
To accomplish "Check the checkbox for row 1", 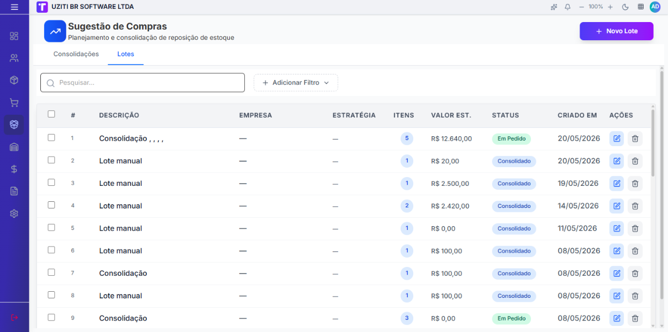I will pyautogui.click(x=51, y=137).
